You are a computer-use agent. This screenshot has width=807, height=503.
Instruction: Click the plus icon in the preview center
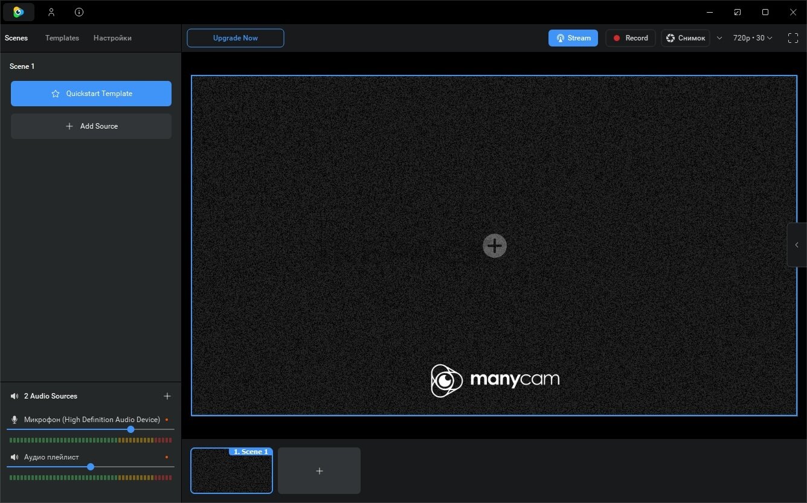495,246
